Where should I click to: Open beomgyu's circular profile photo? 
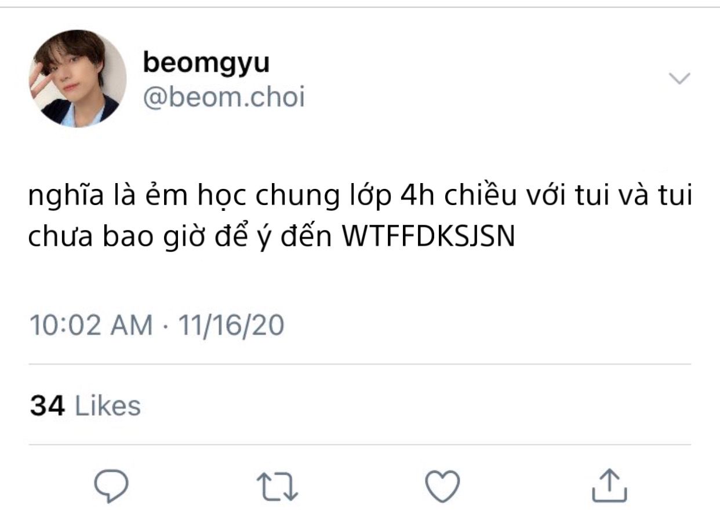tap(78, 79)
